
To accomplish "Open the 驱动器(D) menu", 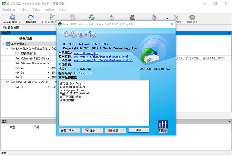I will click(x=9, y=10).
